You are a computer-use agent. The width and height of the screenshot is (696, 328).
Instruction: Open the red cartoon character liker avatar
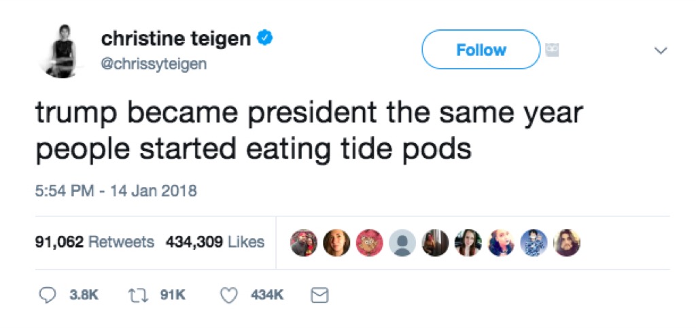tap(370, 242)
